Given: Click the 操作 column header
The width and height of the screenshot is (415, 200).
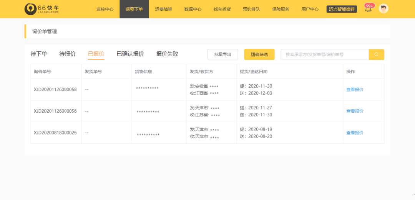Looking at the screenshot, I should pos(351,72).
